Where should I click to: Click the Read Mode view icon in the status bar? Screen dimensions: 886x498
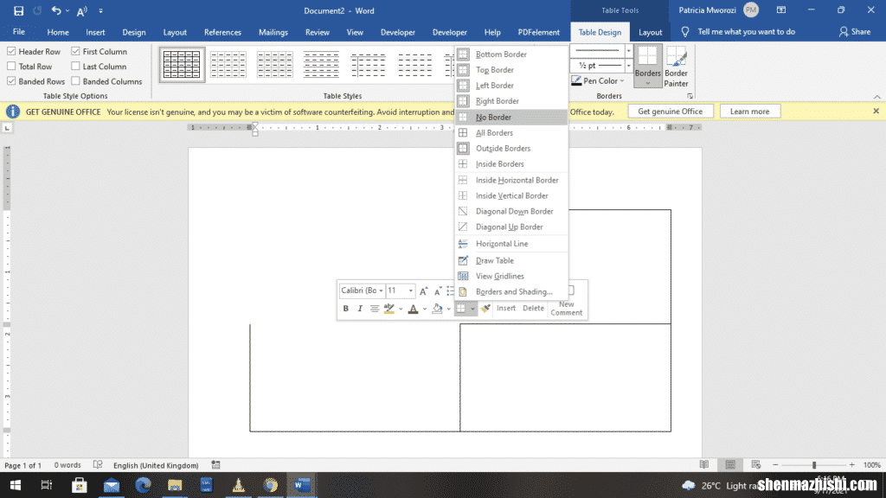(x=704, y=464)
